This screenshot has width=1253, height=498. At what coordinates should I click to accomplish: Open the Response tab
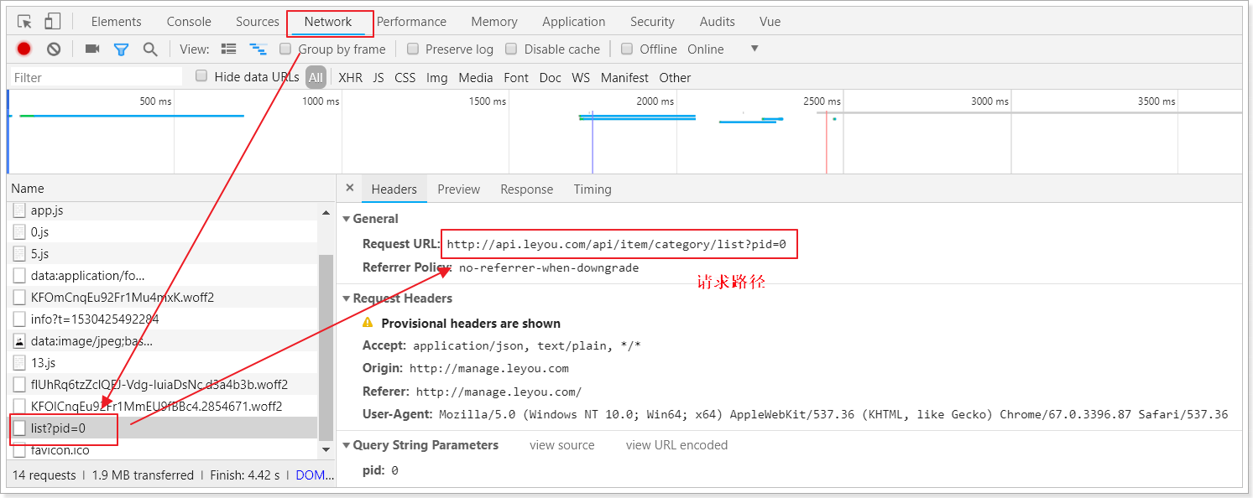(x=526, y=189)
